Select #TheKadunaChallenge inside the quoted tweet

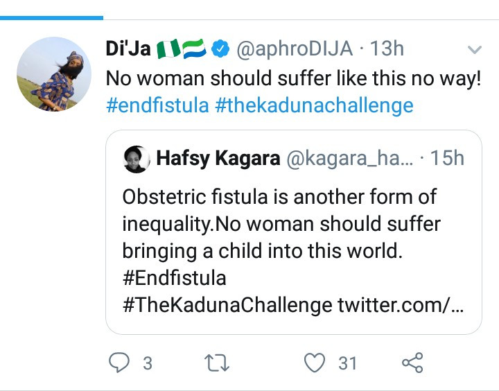coord(227,305)
